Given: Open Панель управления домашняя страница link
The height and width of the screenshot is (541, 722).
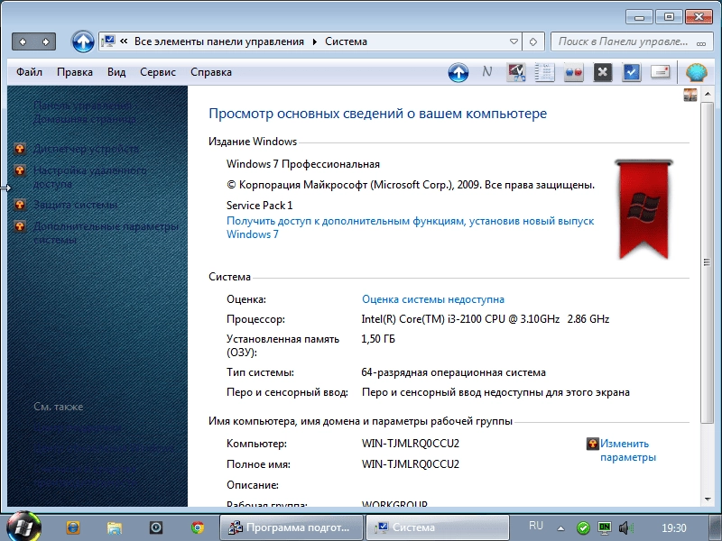Looking at the screenshot, I should pos(85,112).
